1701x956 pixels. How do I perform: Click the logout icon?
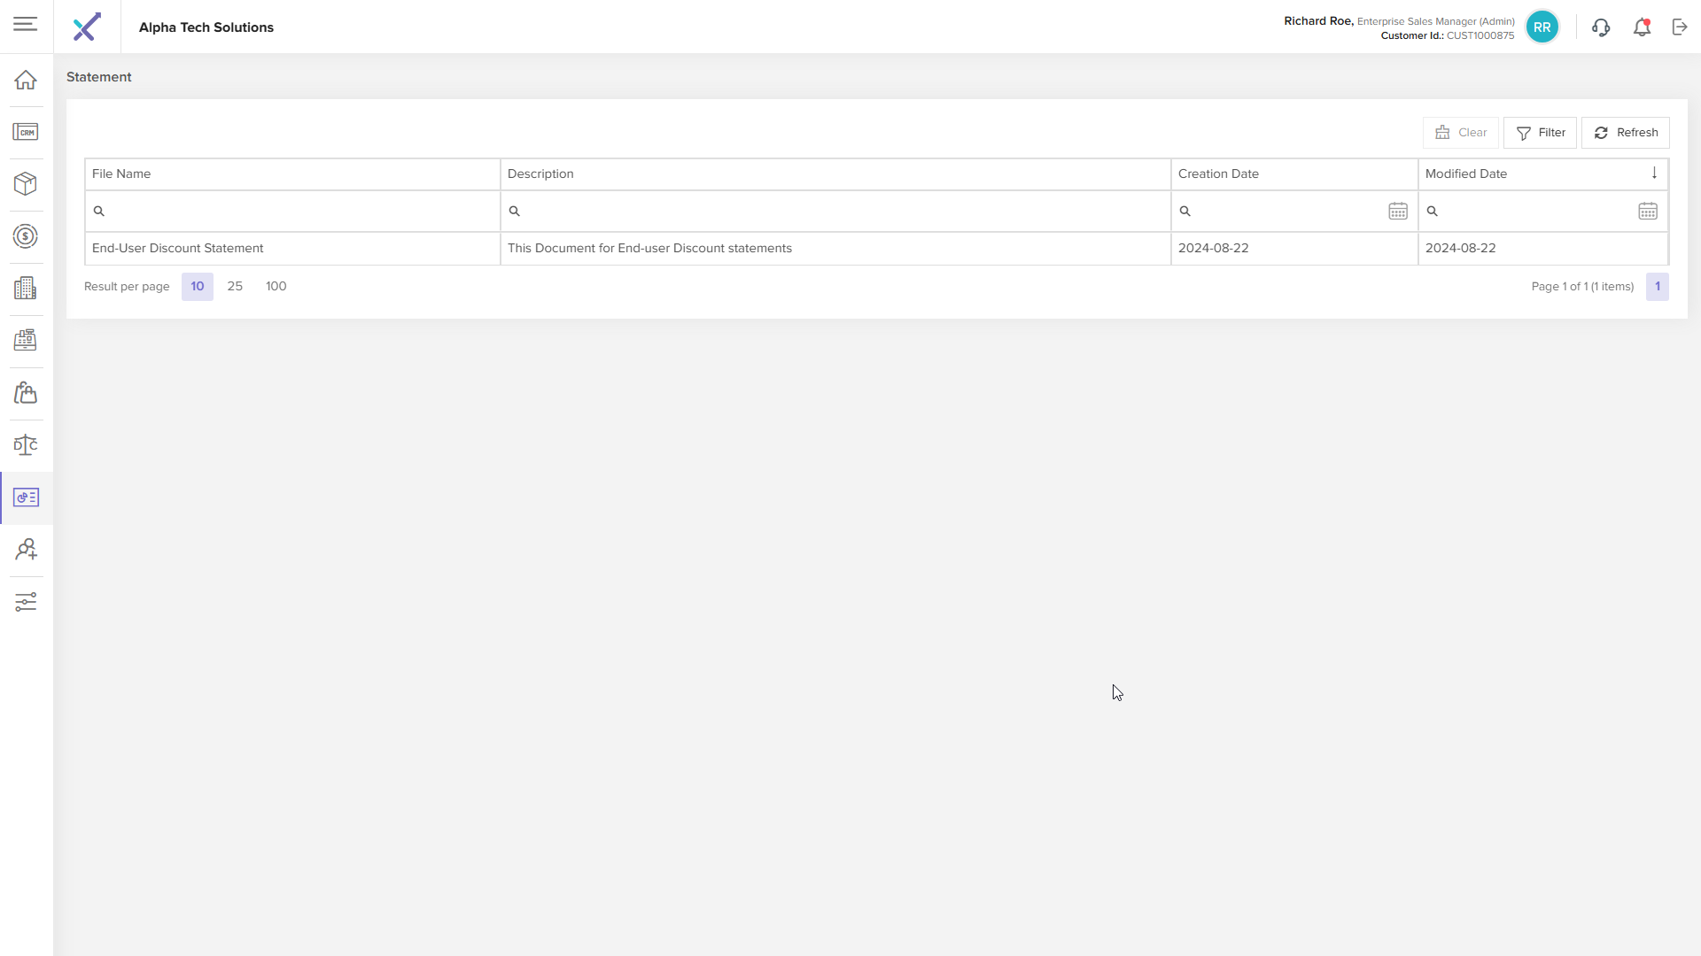click(1680, 27)
